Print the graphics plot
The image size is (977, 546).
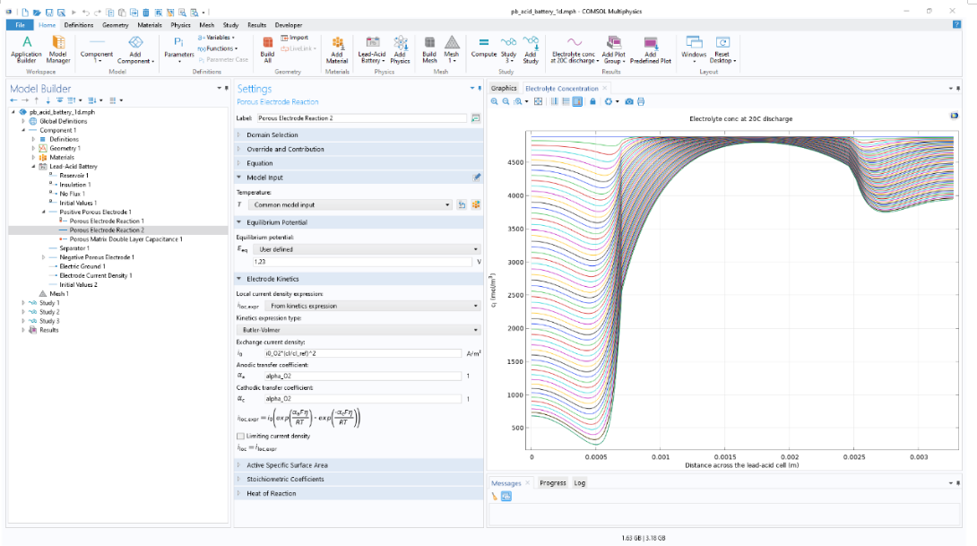[641, 101]
